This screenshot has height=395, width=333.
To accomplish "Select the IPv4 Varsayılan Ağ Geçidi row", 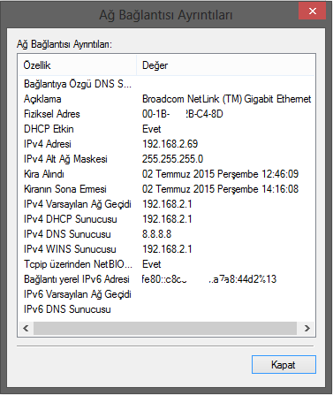I will pyautogui.click(x=167, y=204).
